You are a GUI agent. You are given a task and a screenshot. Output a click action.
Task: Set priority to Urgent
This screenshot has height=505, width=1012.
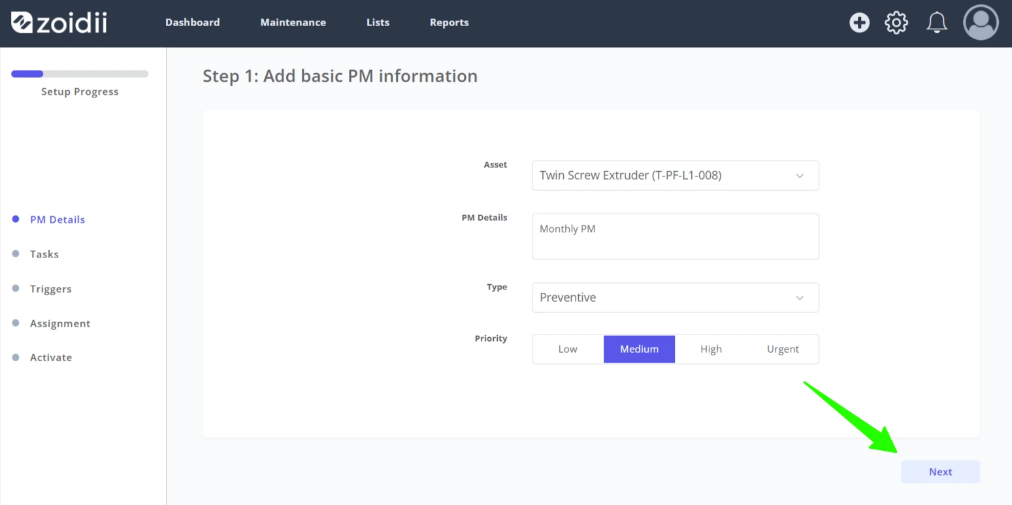coord(783,349)
